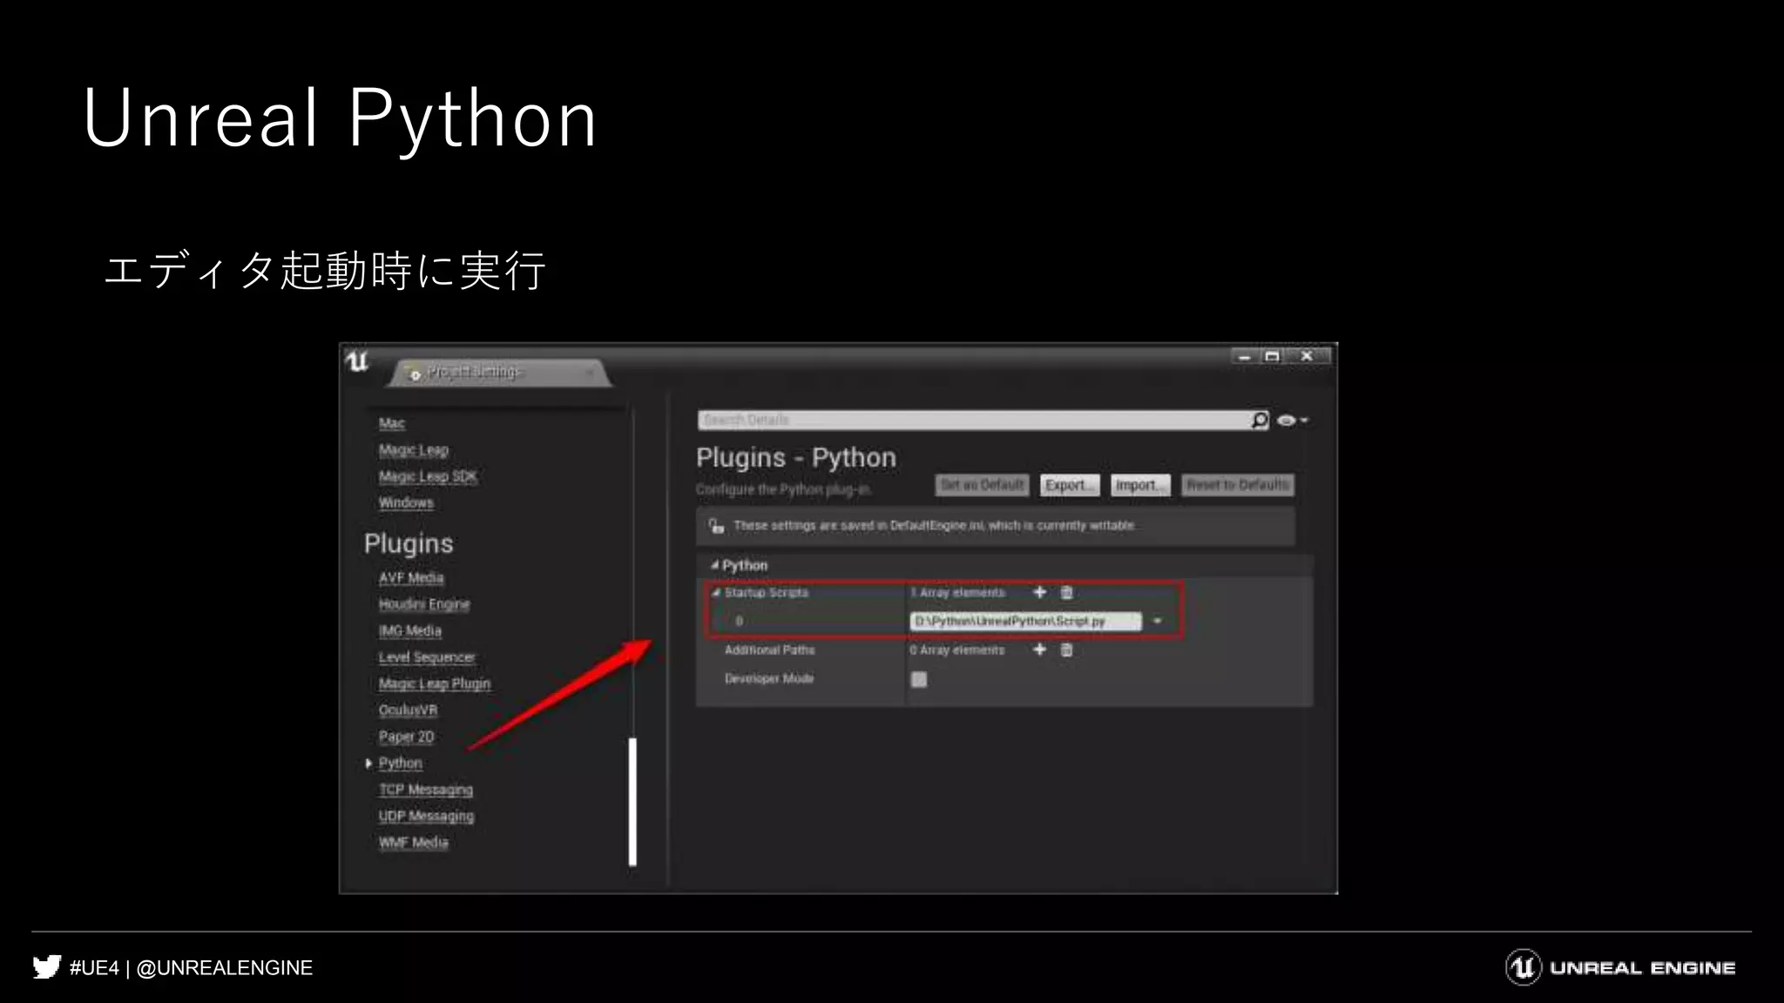This screenshot has width=1784, height=1003.
Task: Add element to Additional Paths array
Action: point(1039,650)
